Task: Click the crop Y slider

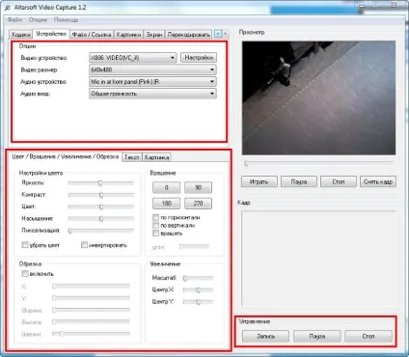Action: [x=92, y=298]
